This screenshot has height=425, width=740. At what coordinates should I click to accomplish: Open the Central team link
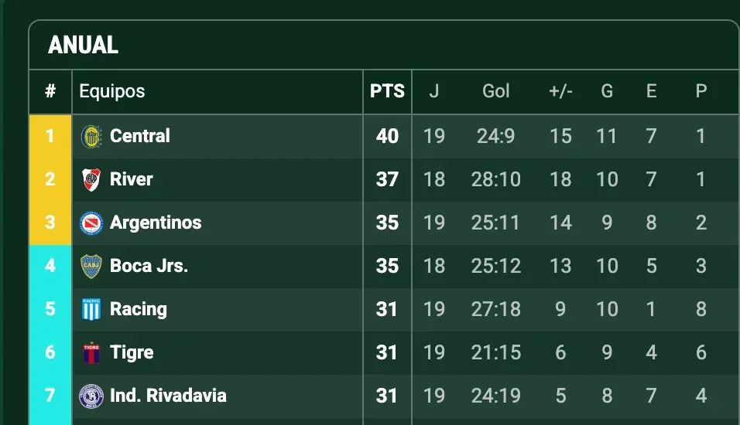(140, 136)
